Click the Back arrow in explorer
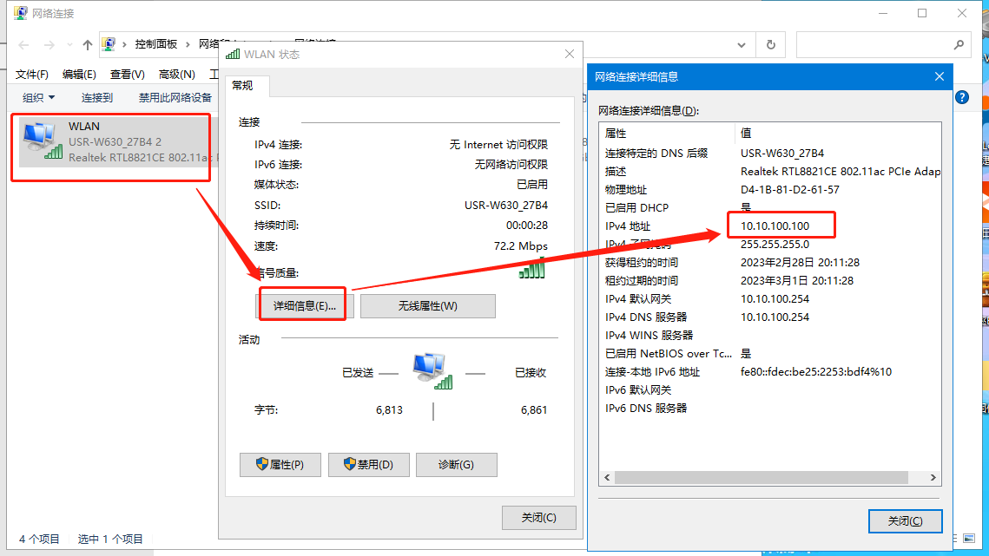The image size is (989, 556). [23, 45]
